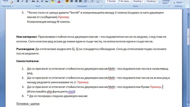Click red 'Пример.' after 'последователни букви'
This screenshot has width=190, height=107.
[x=156, y=87]
